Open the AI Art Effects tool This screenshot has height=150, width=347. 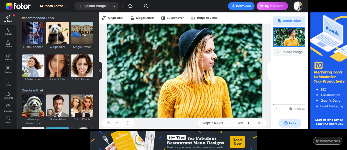point(82,108)
